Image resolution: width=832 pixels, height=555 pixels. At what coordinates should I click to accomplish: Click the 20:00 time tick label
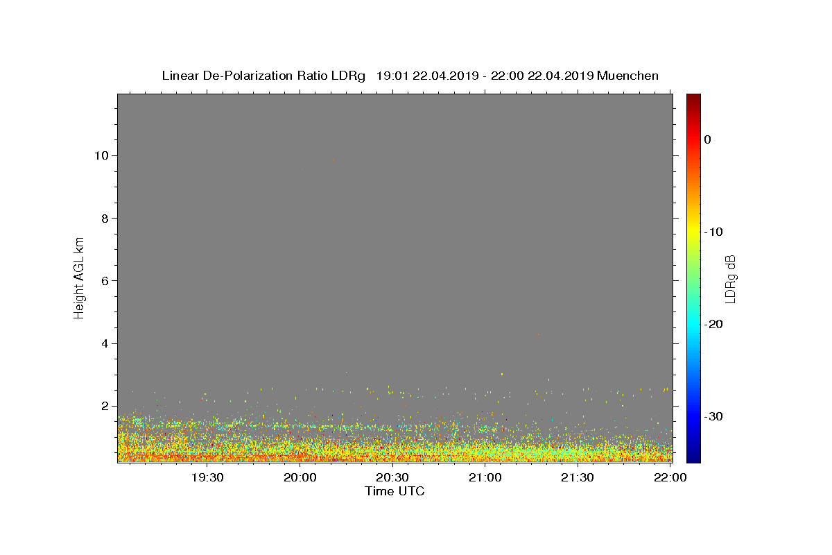(300, 477)
